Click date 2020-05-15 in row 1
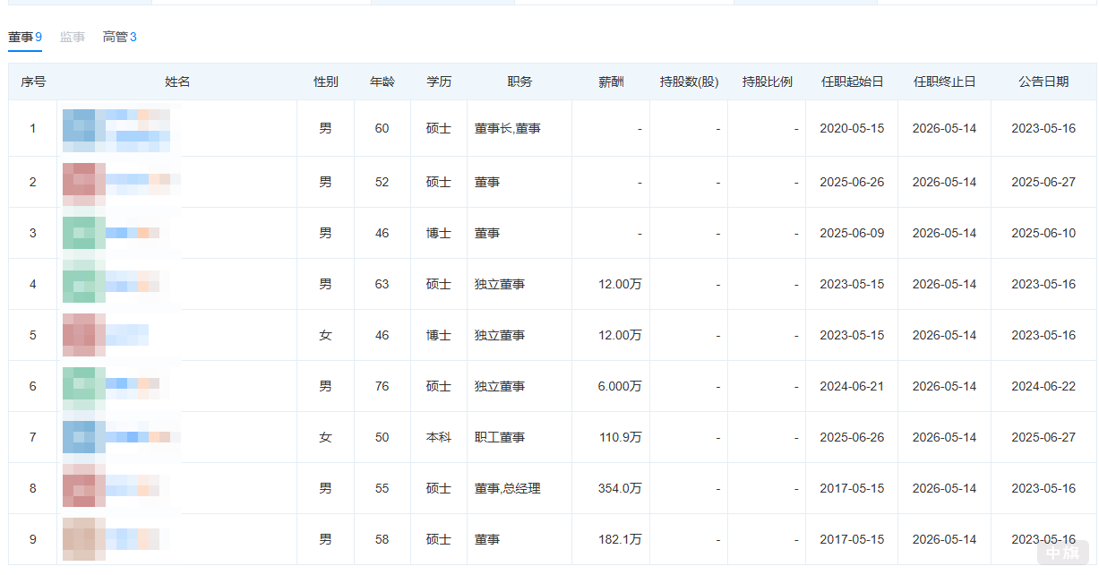Image resolution: width=1099 pixels, height=575 pixels. (x=851, y=127)
